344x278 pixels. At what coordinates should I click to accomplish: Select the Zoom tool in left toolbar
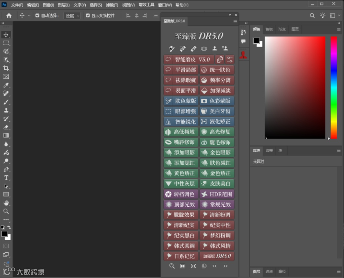(6, 211)
